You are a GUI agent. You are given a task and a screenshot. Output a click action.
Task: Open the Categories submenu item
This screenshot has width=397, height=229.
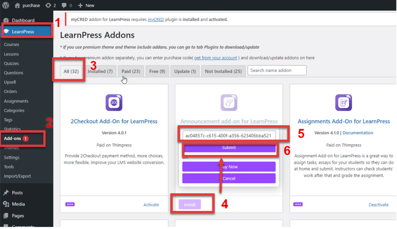point(14,110)
